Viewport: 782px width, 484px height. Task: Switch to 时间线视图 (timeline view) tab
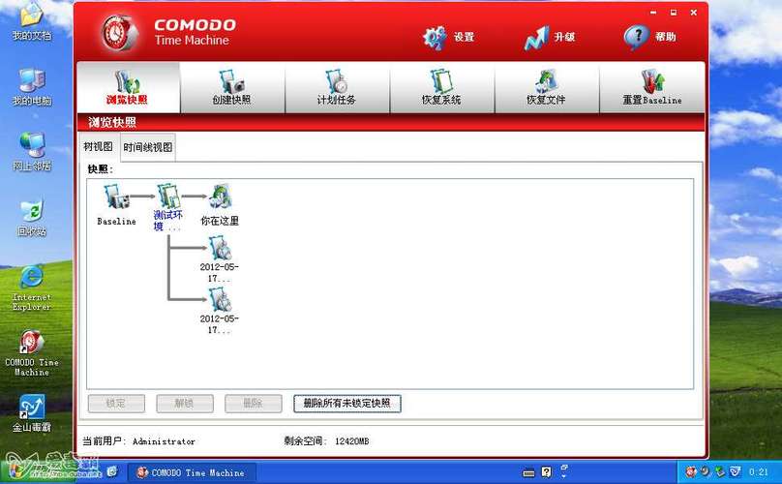pos(148,147)
